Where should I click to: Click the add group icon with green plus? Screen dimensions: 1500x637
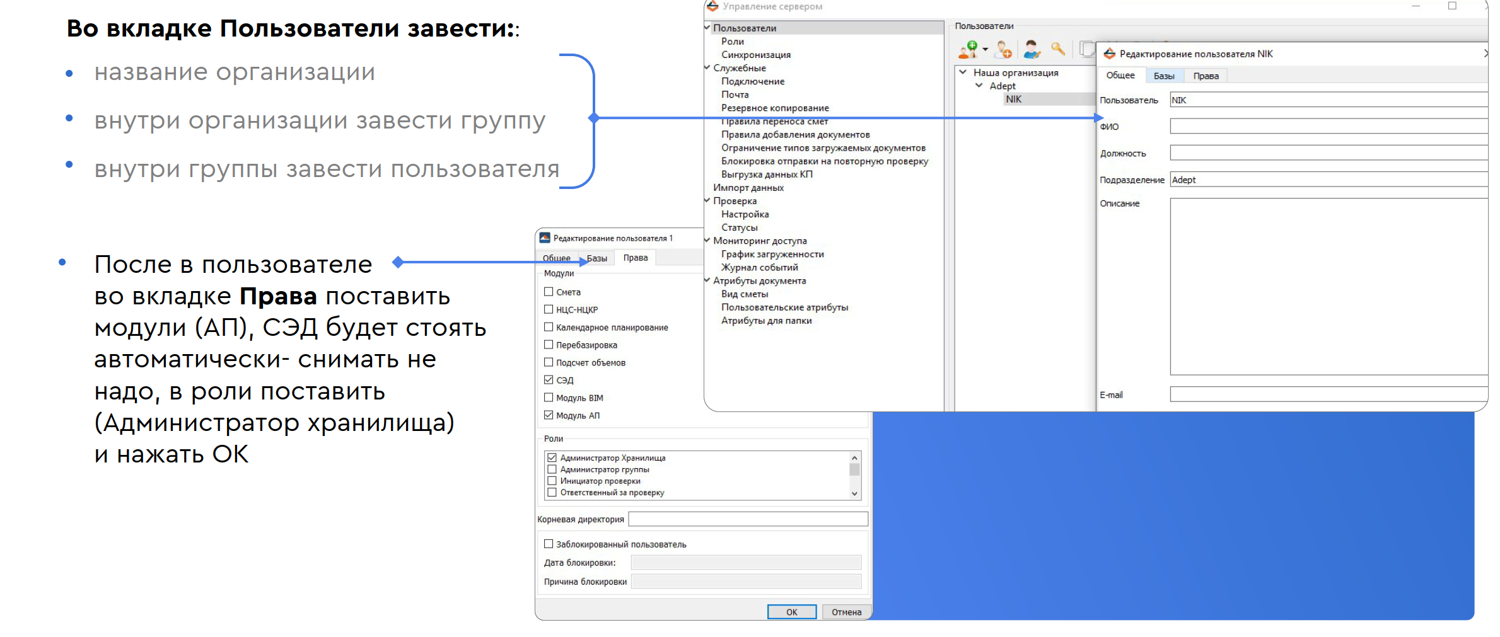(968, 49)
